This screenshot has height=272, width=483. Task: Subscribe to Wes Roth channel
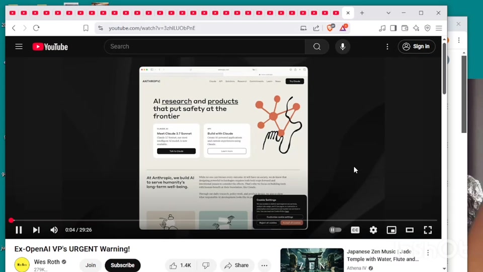pos(122,265)
